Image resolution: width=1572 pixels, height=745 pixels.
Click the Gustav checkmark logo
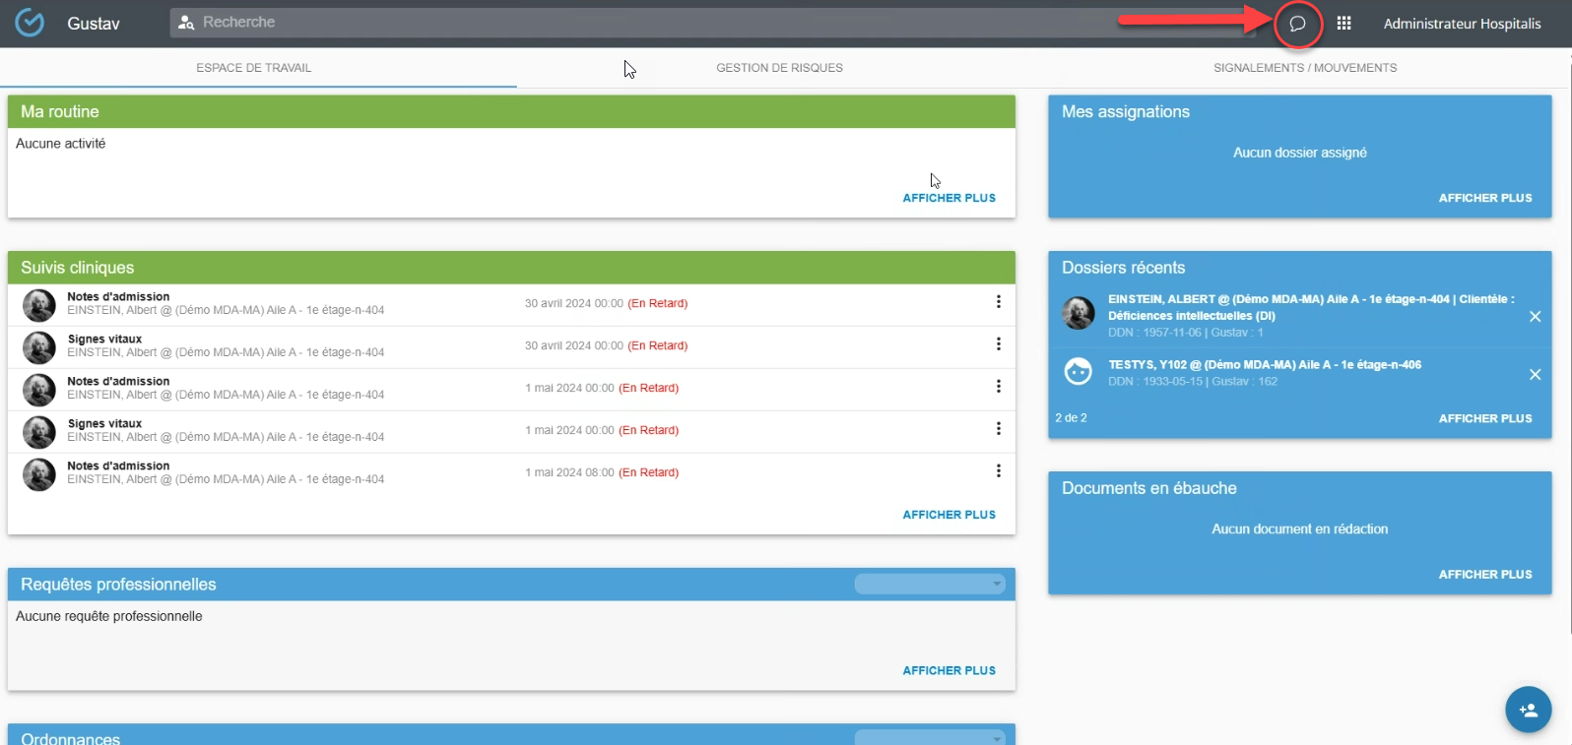(x=30, y=23)
